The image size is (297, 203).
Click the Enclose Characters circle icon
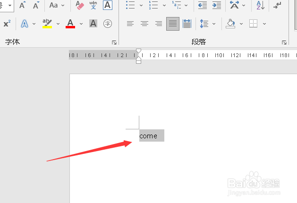click(108, 24)
